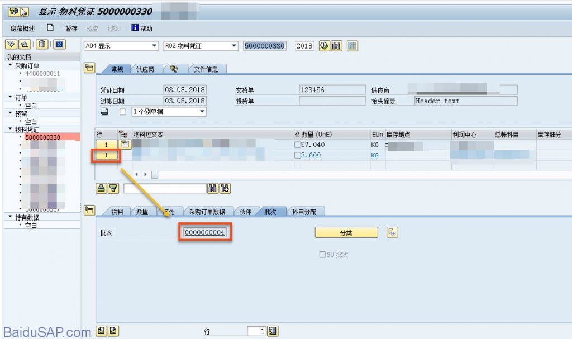Click the printer icon below posting date
572x339 pixels.
pyautogui.click(x=104, y=112)
